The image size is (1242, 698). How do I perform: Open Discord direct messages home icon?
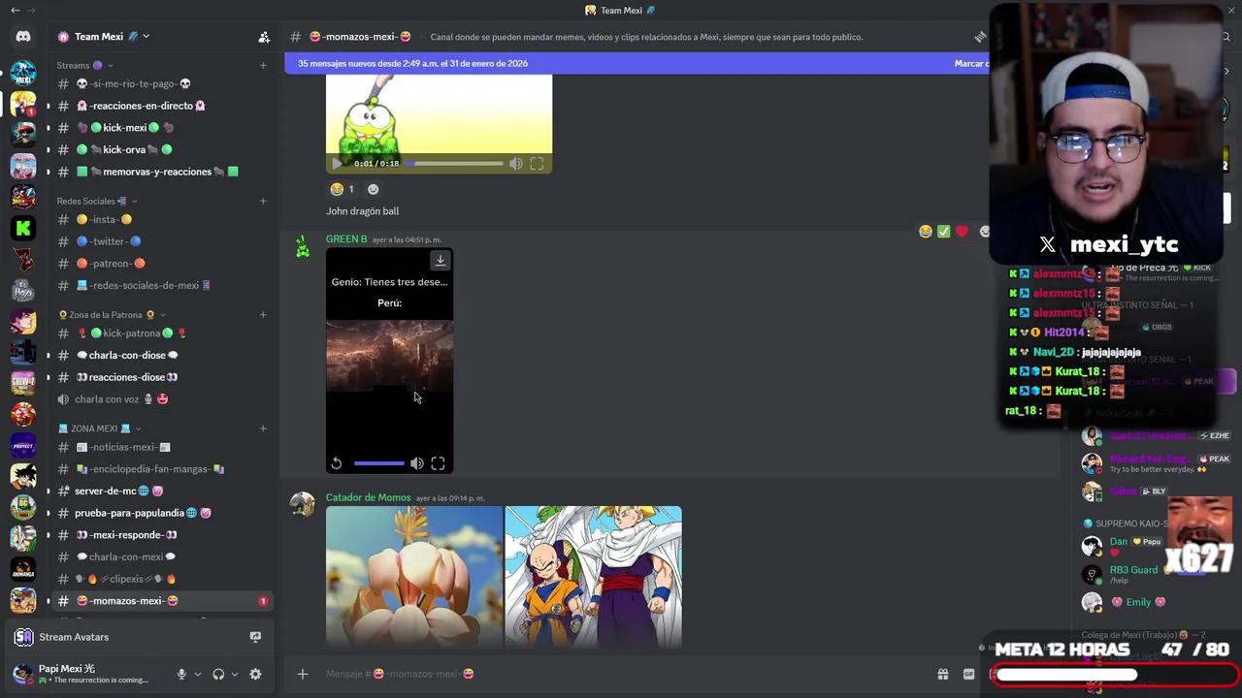click(x=23, y=37)
